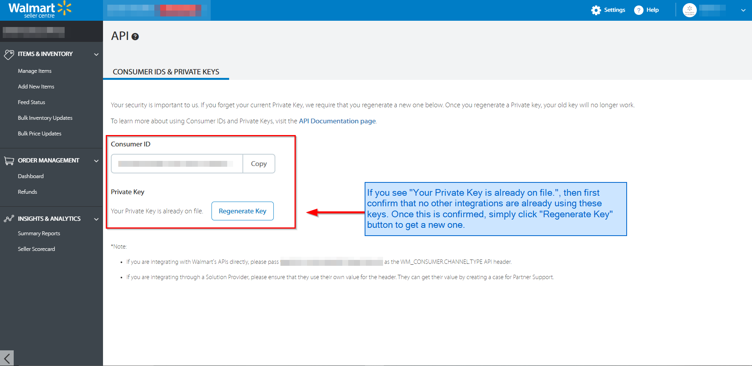
Task: Click the Settings label in header
Action: click(615, 10)
